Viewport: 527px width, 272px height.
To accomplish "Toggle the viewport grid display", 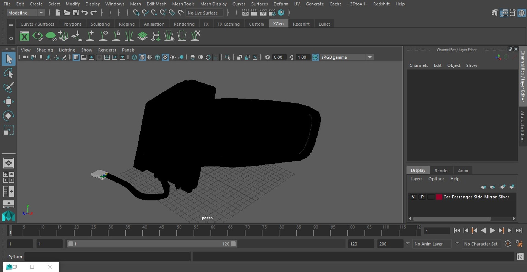I will point(76,57).
